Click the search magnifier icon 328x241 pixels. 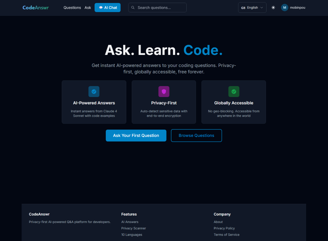click(x=133, y=7)
